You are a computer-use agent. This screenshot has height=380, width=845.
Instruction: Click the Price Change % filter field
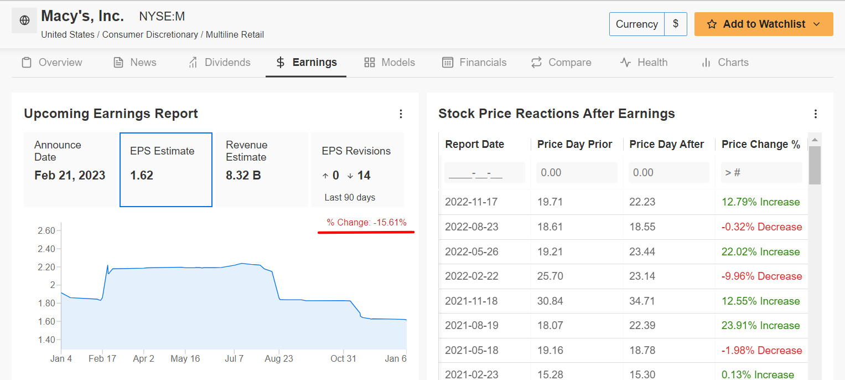[x=761, y=173]
